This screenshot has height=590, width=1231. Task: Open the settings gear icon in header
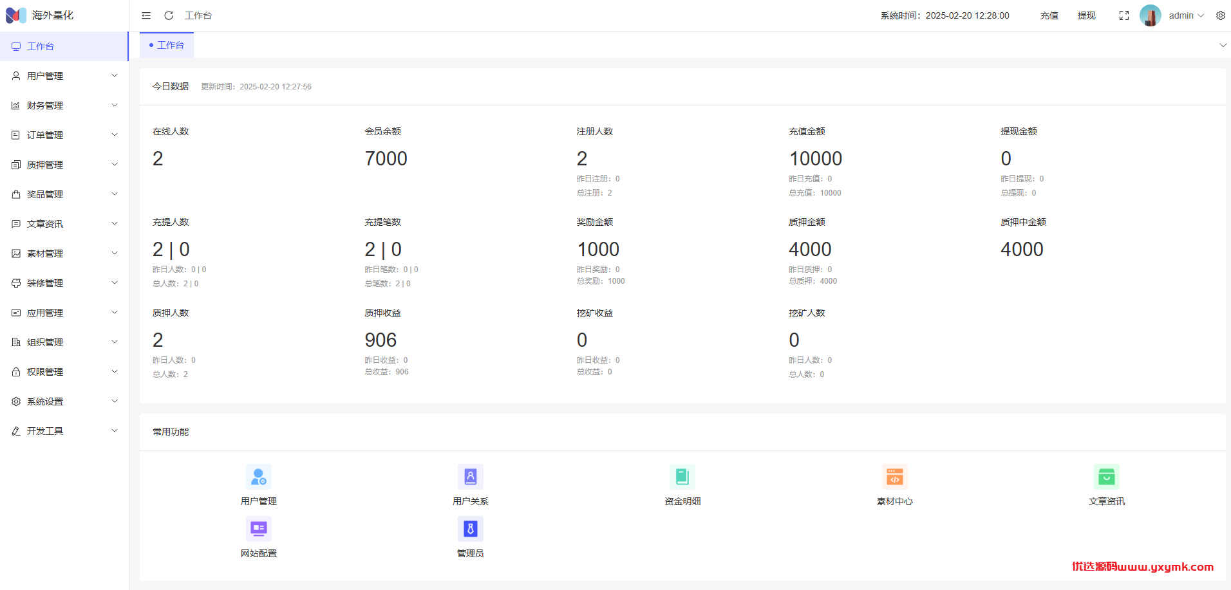pos(1221,15)
